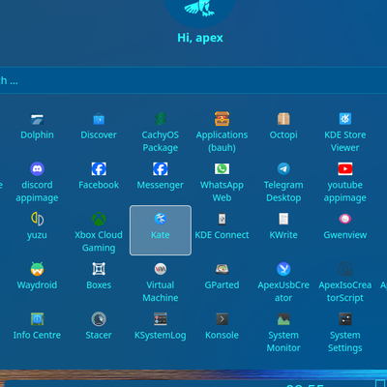Launch the Discover software center
The image size is (387, 387).
[x=99, y=119]
